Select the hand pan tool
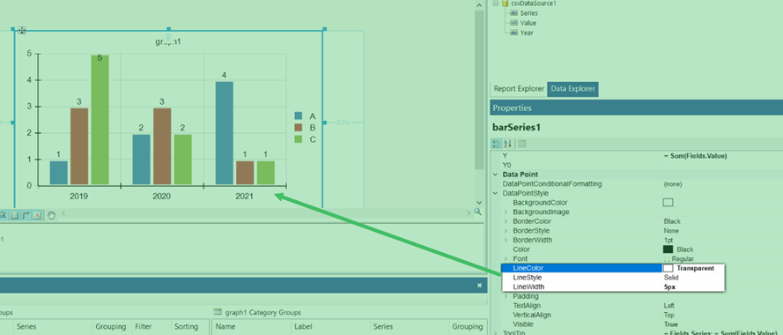Screen dimensions: 783x335 click(51, 215)
